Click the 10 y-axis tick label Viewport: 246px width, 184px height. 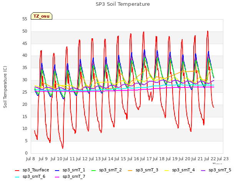tap(25, 129)
